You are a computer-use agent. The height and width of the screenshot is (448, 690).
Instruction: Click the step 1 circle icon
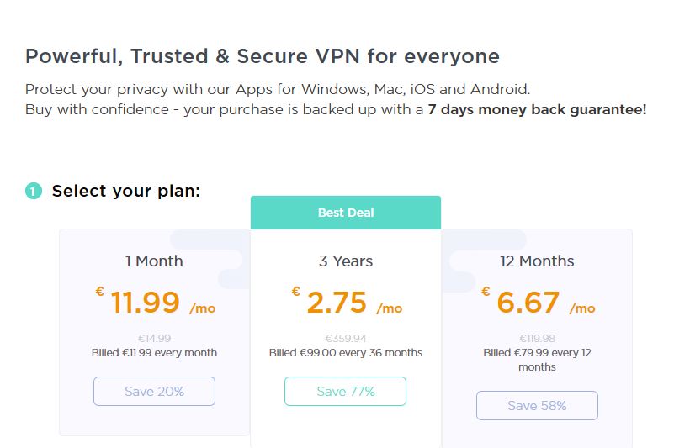pos(34,191)
